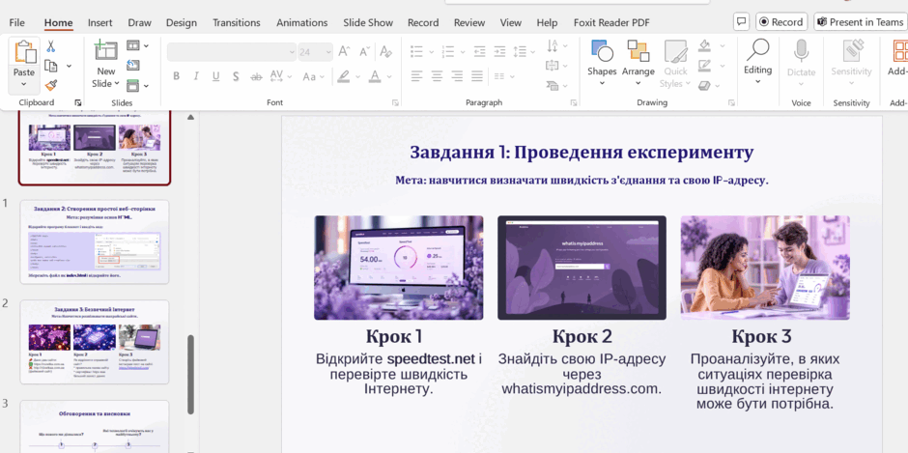The height and width of the screenshot is (453, 908).
Task: Open the File menu
Action: (x=16, y=22)
